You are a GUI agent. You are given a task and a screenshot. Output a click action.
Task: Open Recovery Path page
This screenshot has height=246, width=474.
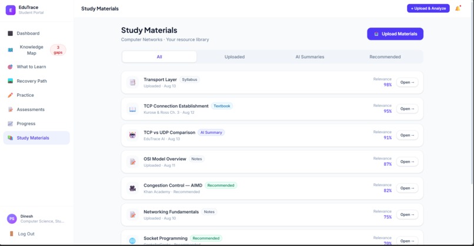point(36,81)
